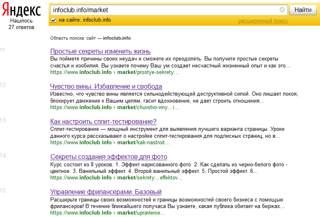
Task: Click snippet starting 'Расширьте границы своих возможностей'
Action: point(167,203)
